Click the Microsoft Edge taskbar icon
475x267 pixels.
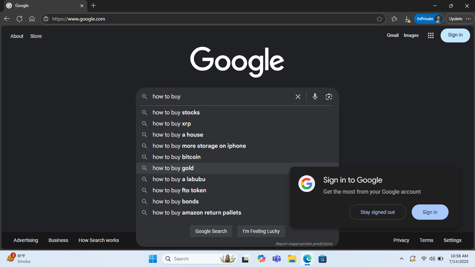tap(307, 259)
